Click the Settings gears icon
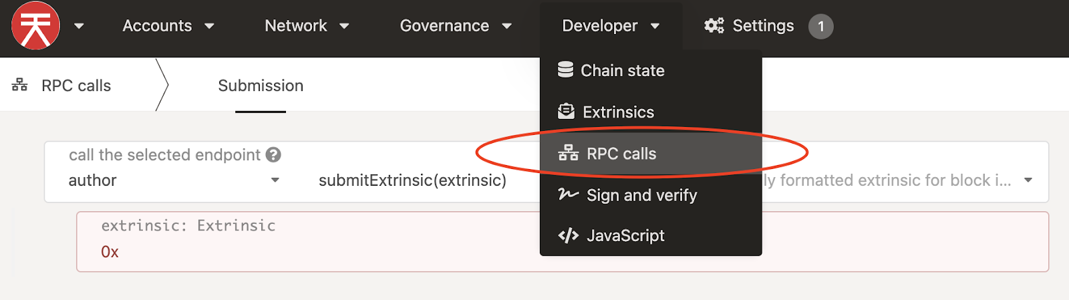 714,25
